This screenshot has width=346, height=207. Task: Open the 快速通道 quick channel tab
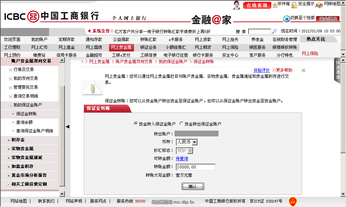pos(337,70)
